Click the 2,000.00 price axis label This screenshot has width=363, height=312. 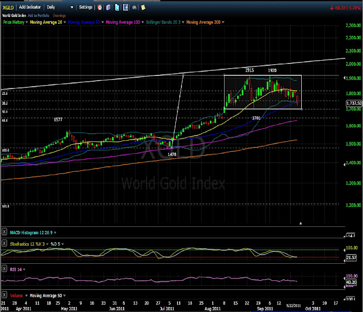353,64
